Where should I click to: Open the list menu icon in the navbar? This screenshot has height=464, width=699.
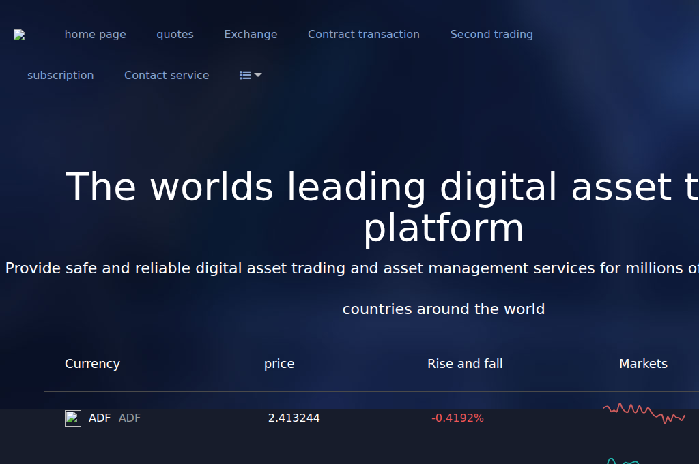[244, 75]
